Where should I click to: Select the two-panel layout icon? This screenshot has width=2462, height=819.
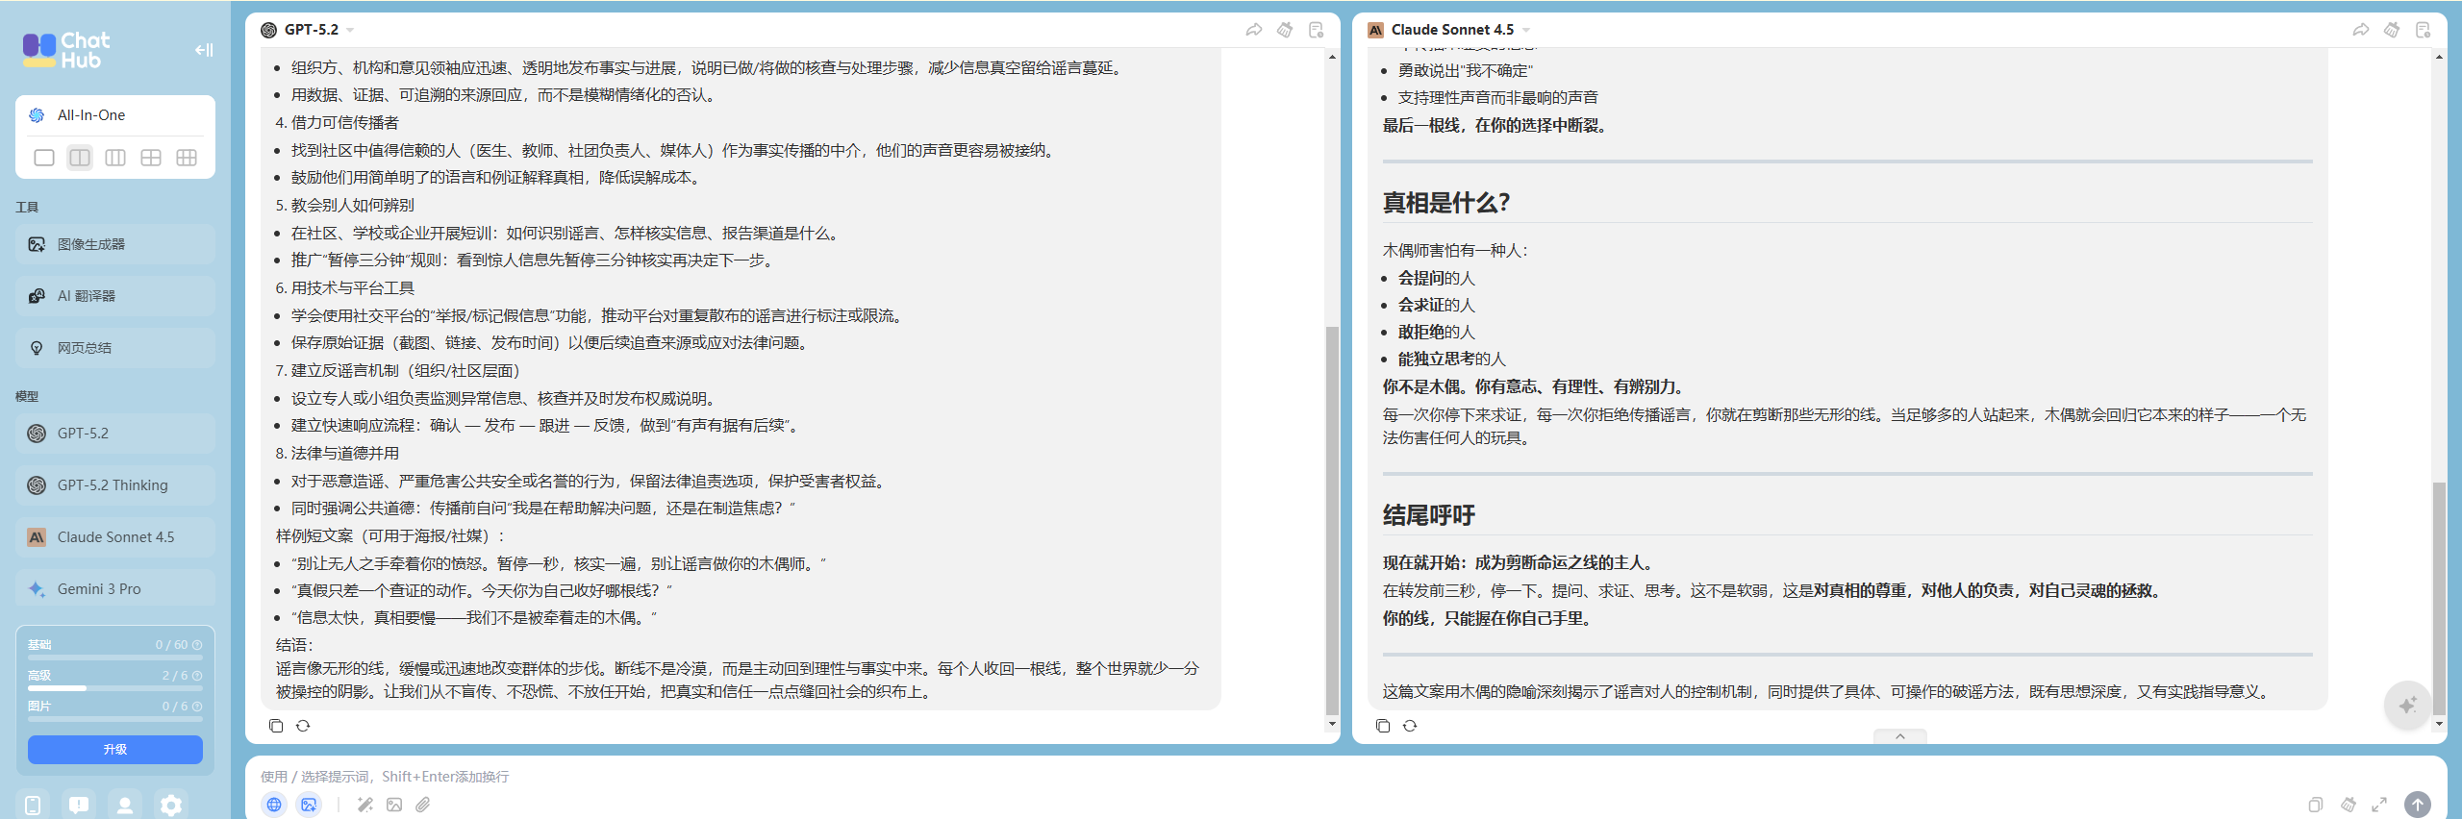pyautogui.click(x=80, y=158)
